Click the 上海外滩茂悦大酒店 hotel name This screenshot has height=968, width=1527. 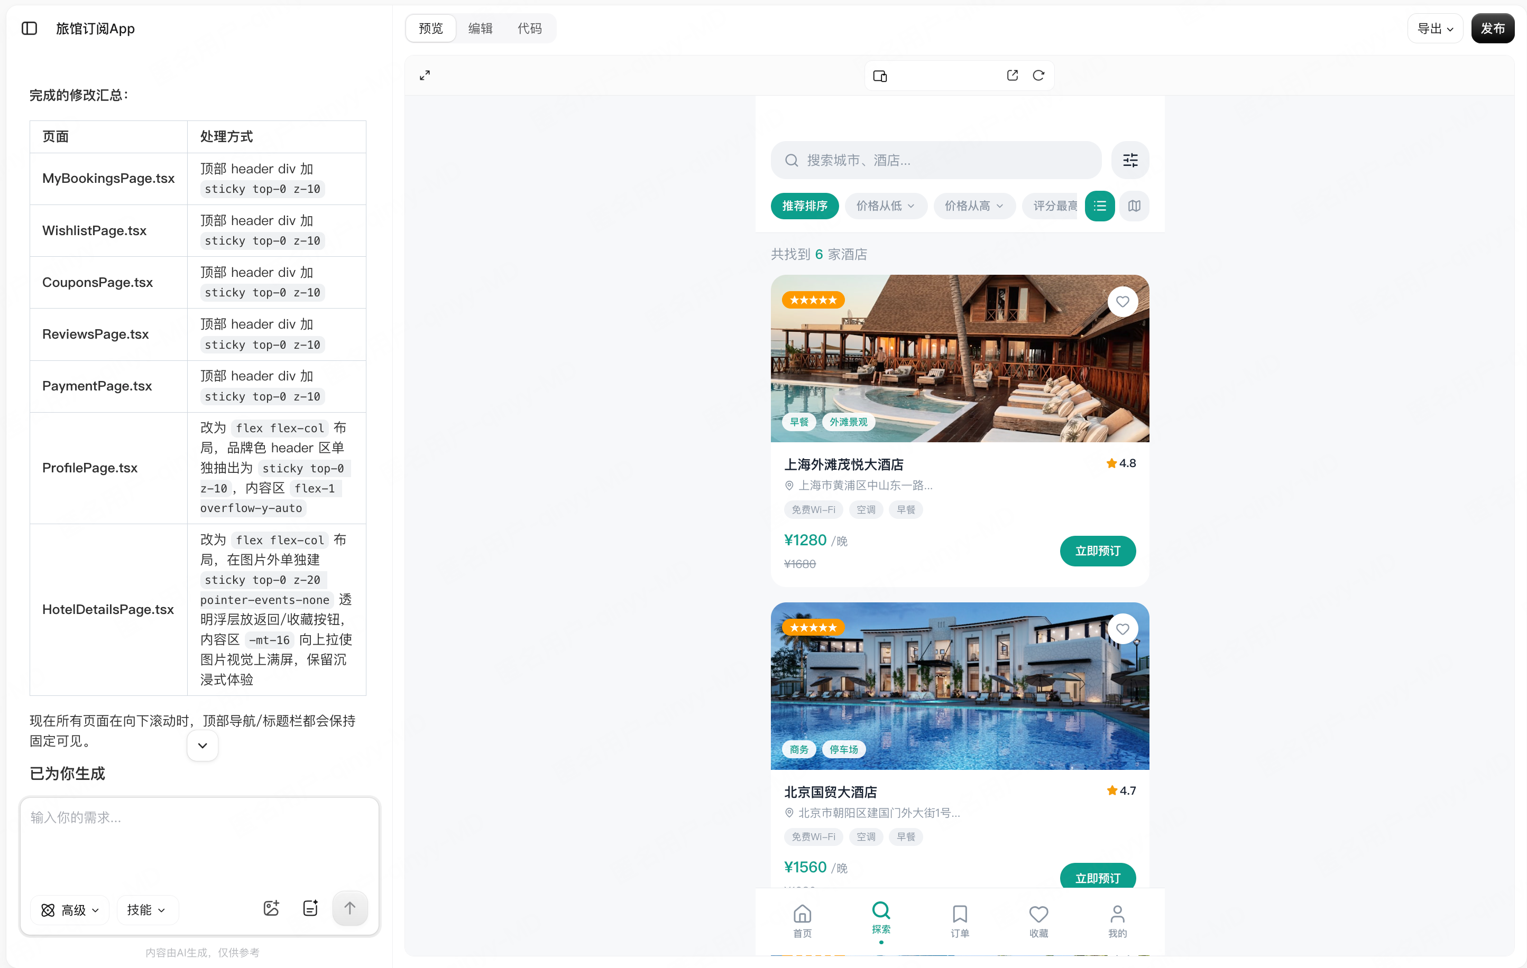tap(844, 464)
